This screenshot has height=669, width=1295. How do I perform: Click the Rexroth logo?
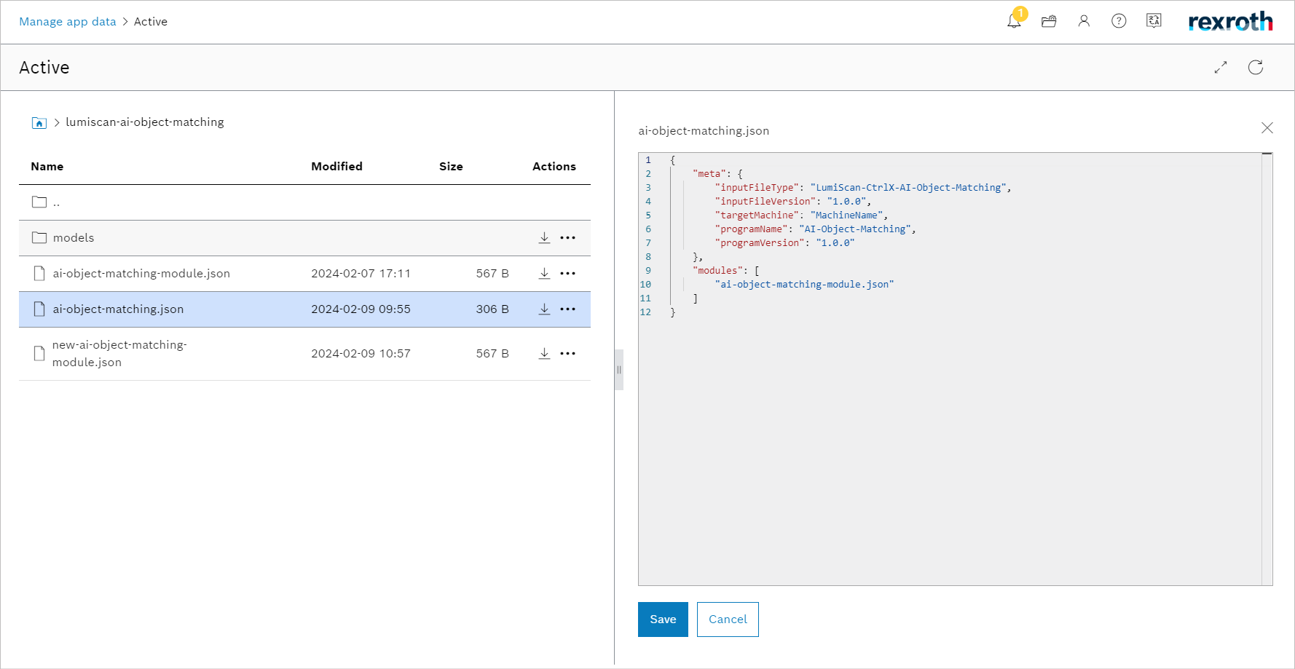tap(1230, 22)
